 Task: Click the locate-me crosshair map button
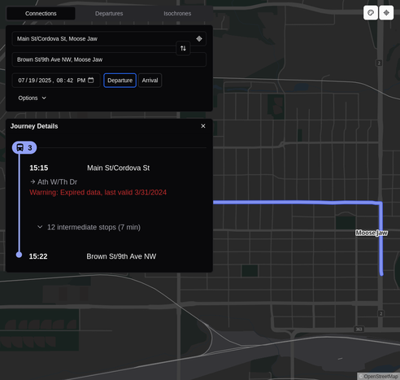pyautogui.click(x=386, y=12)
